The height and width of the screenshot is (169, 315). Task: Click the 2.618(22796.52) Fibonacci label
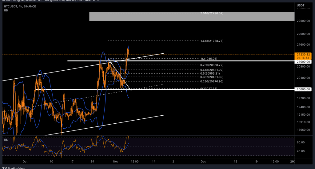pyautogui.click(x=212, y=13)
